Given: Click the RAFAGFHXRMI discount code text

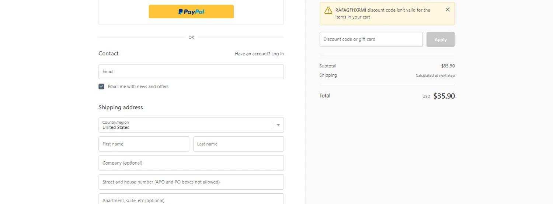Looking at the screenshot, I should [351, 10].
